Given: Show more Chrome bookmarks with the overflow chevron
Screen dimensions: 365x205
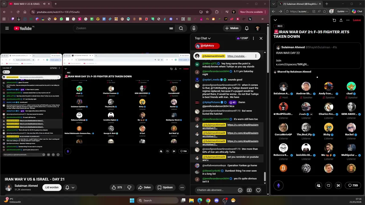Looking at the screenshot, I should click(x=262, y=19).
